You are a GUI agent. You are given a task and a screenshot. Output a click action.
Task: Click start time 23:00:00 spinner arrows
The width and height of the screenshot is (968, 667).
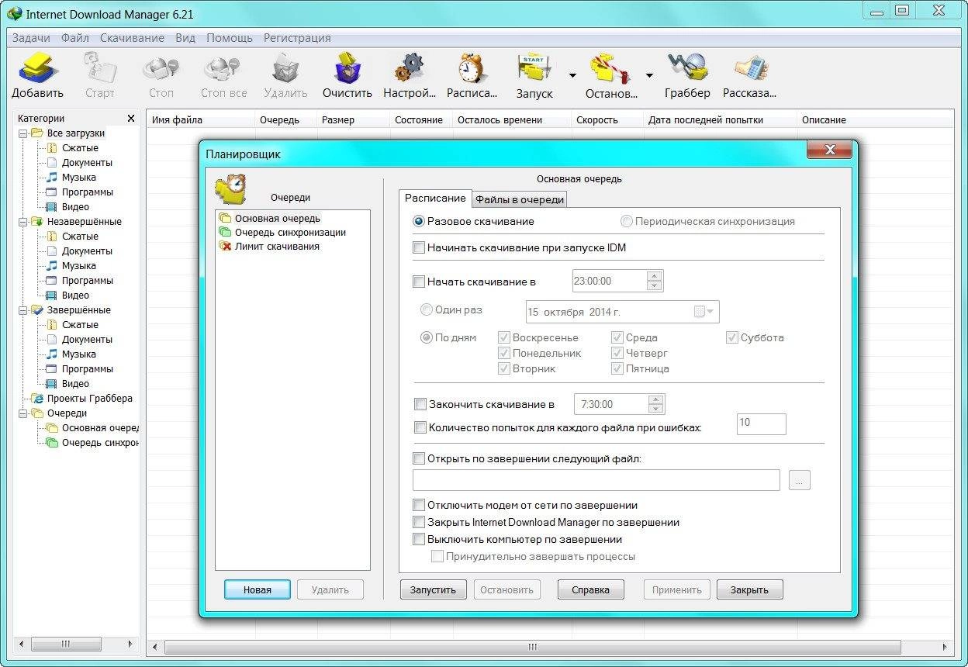(654, 281)
